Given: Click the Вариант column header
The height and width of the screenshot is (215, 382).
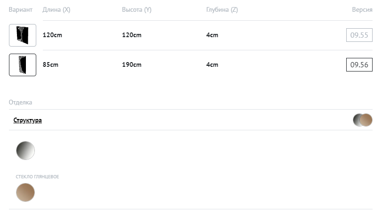Looking at the screenshot, I should pos(21,10).
